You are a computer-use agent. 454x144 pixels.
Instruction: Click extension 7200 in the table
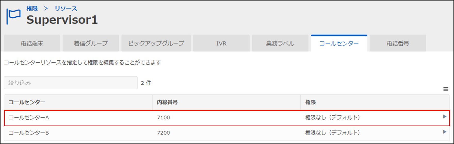pos(164,133)
